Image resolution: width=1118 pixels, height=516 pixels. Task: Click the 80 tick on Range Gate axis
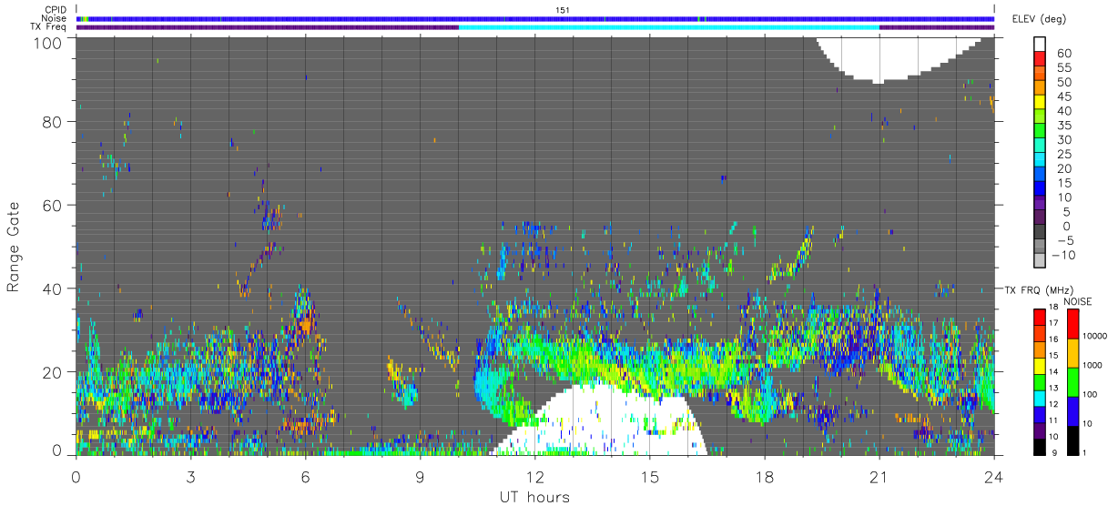pos(52,122)
